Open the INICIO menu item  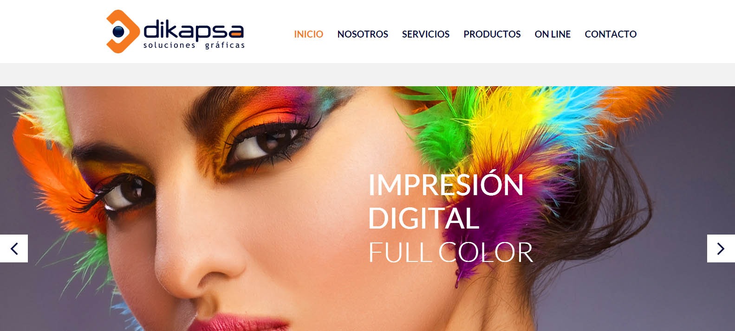click(308, 34)
